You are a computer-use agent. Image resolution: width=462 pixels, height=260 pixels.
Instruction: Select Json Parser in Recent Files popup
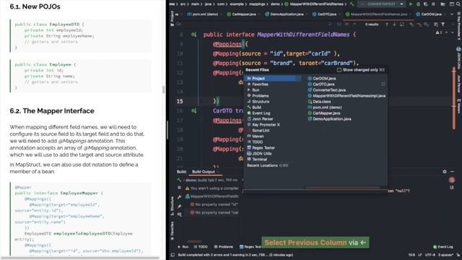pyautogui.click(x=273, y=118)
